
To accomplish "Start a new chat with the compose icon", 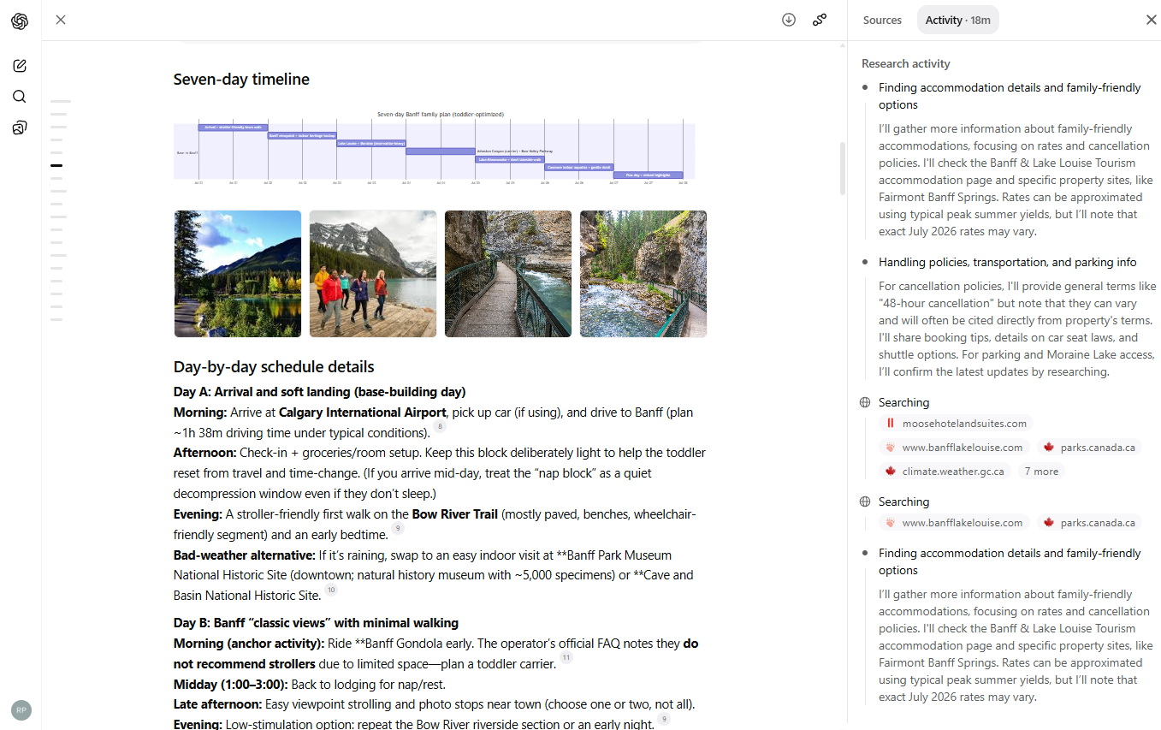I will [20, 65].
